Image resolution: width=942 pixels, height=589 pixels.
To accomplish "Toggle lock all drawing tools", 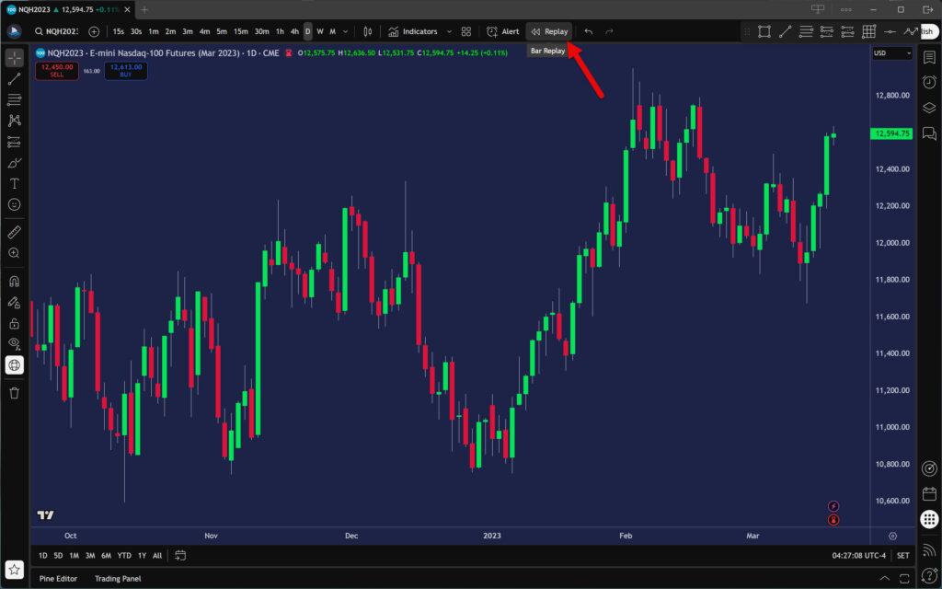I will 15,323.
